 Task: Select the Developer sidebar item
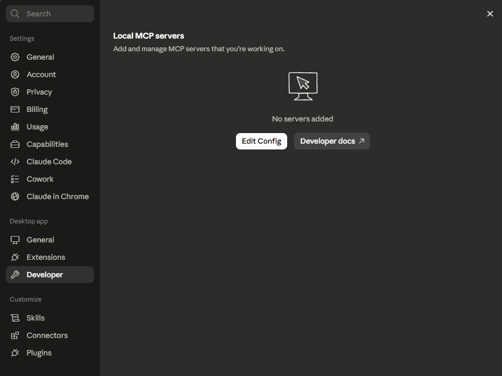[50, 275]
